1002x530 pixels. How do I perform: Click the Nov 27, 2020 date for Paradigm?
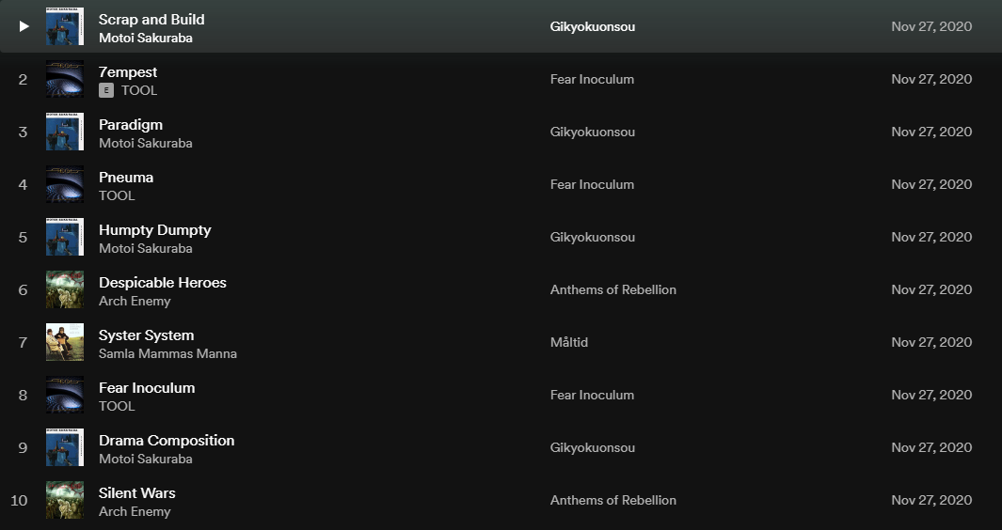pos(931,132)
